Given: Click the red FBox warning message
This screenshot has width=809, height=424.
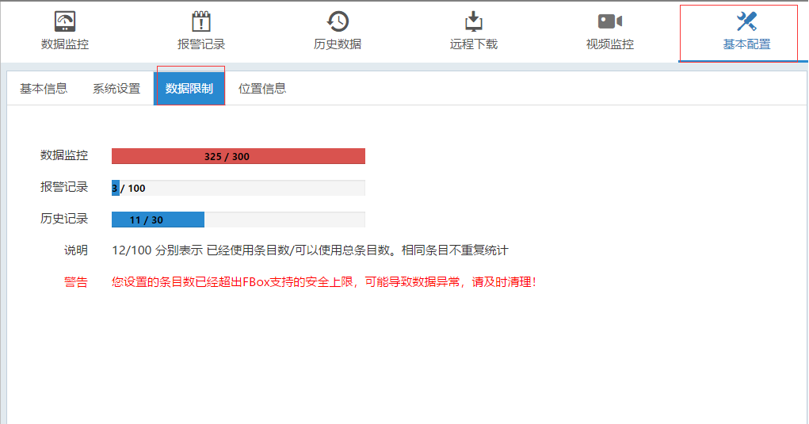Looking at the screenshot, I should pyautogui.click(x=324, y=282).
